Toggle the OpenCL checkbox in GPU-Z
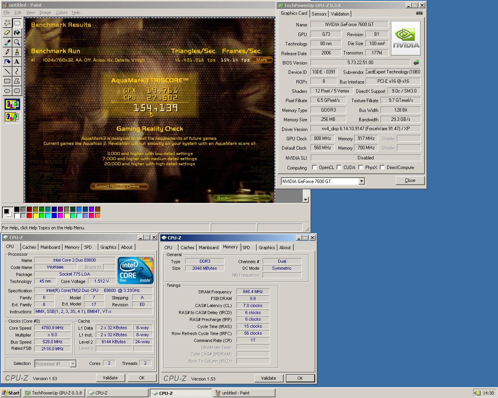This screenshot has width=498, height=398. pyautogui.click(x=314, y=168)
